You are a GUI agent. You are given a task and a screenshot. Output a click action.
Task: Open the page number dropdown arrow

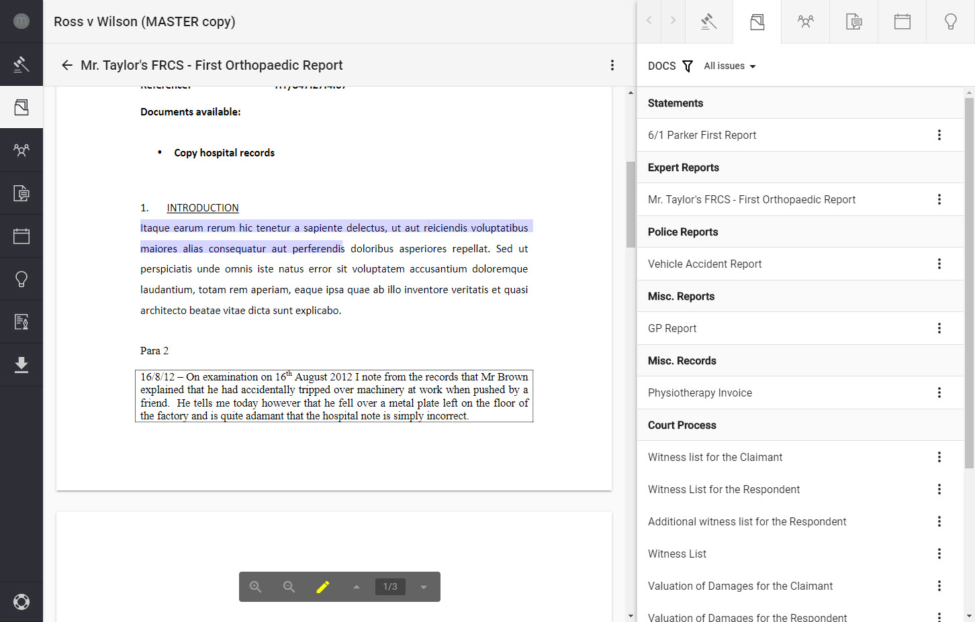coord(424,587)
